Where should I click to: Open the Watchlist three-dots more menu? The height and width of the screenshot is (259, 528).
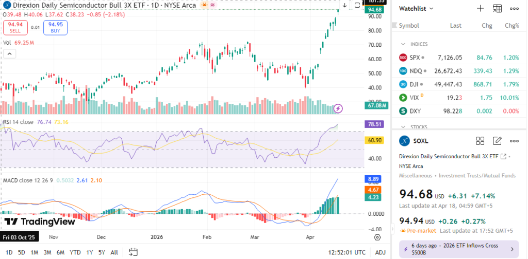pyautogui.click(x=514, y=8)
